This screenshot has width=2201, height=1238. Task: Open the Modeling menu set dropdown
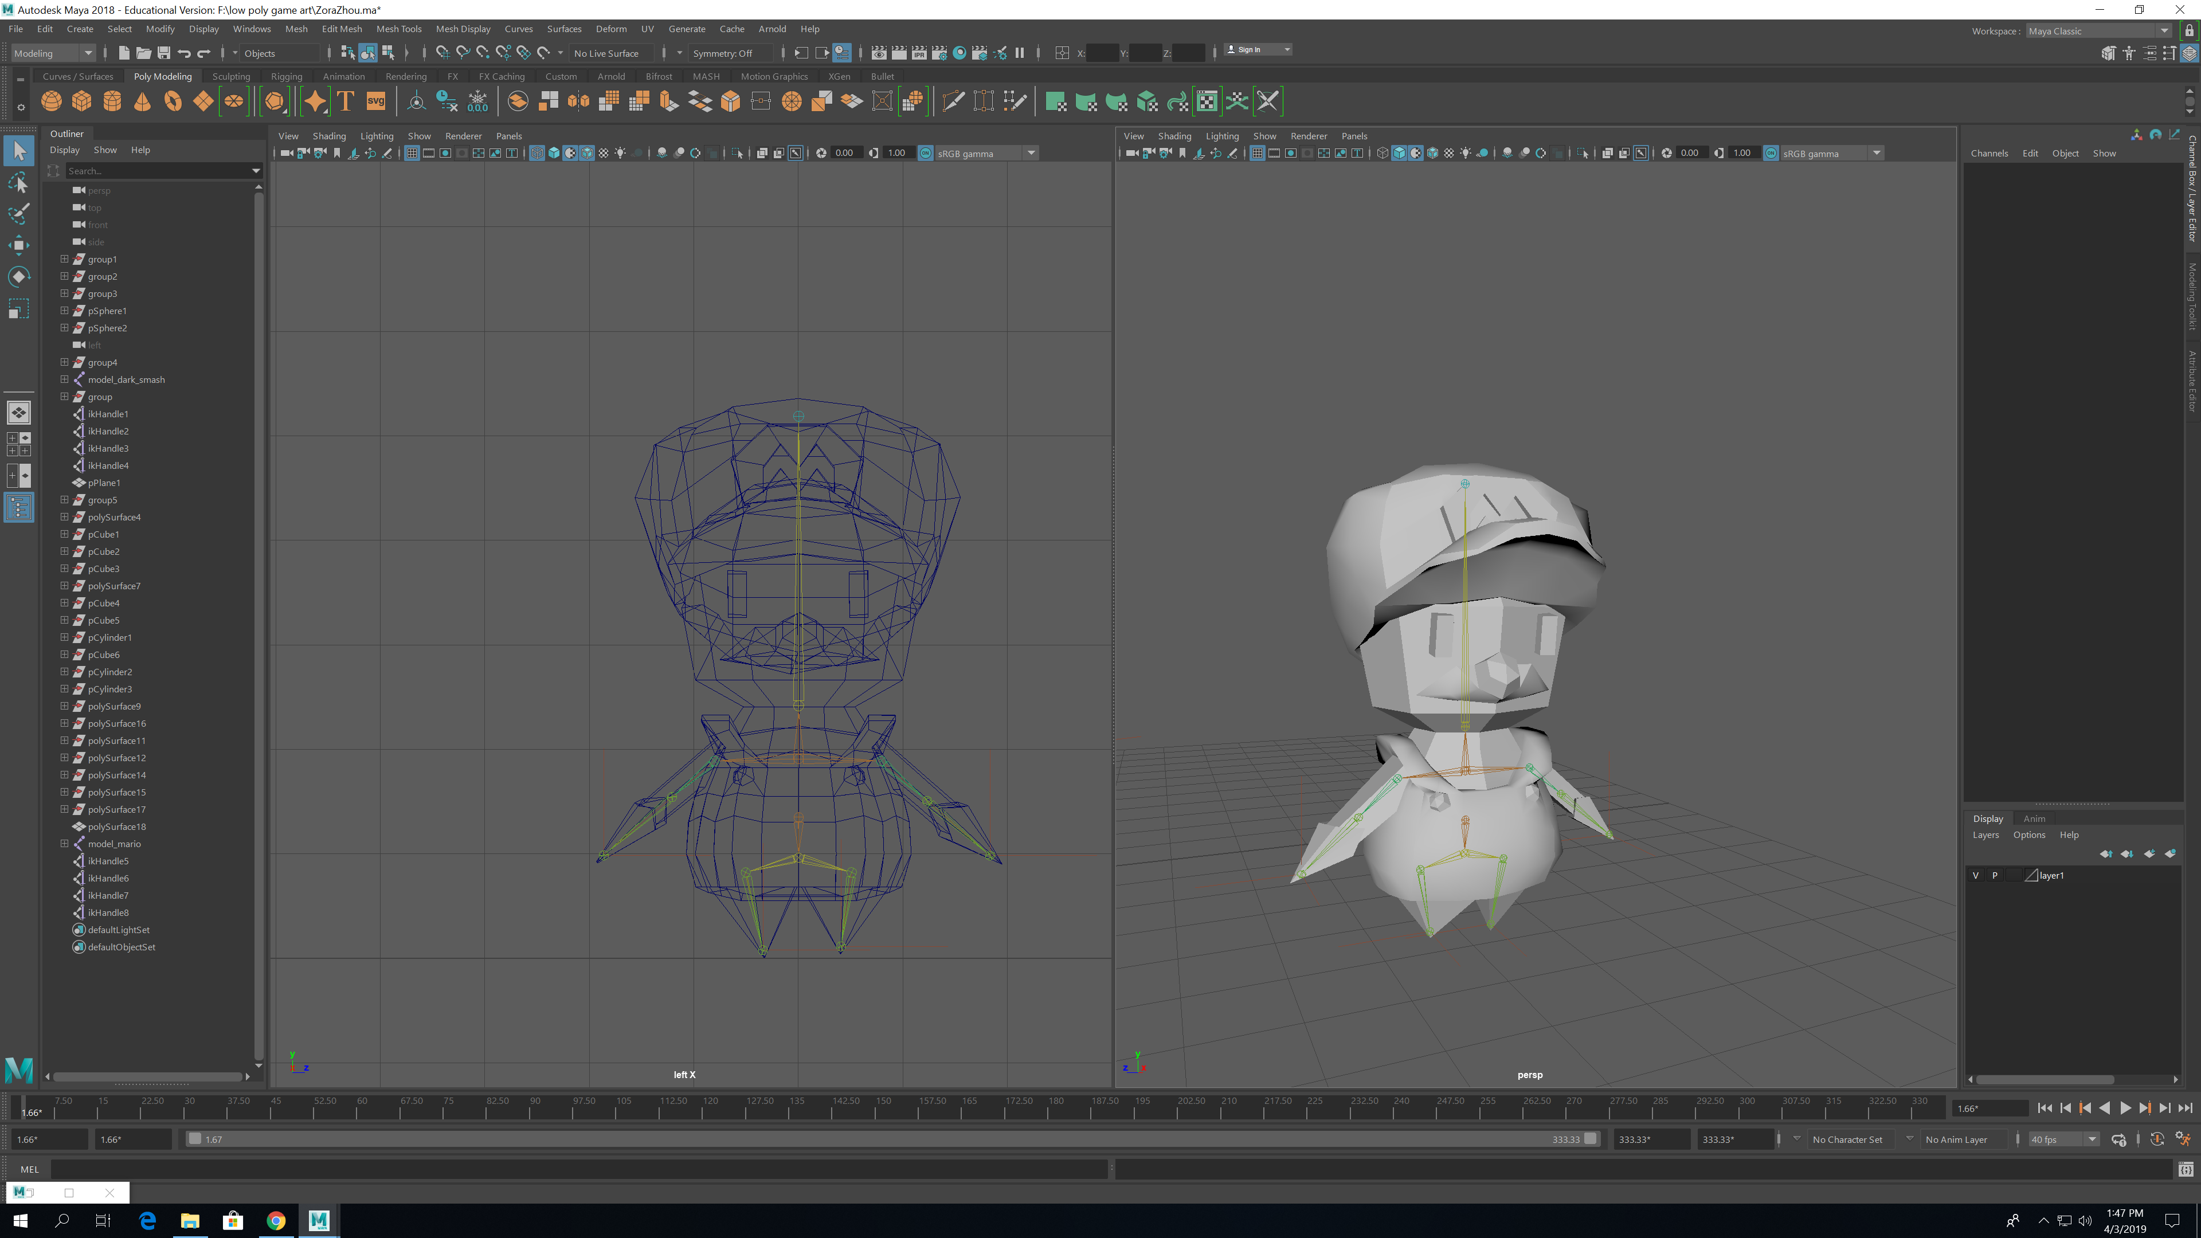click(x=53, y=53)
